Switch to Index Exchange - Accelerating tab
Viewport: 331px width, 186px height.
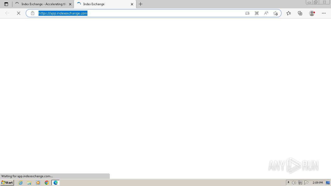pos(43,4)
